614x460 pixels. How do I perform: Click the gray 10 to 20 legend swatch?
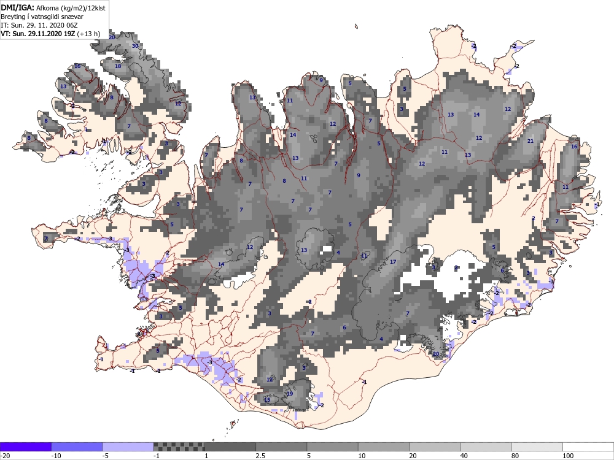[384, 447]
